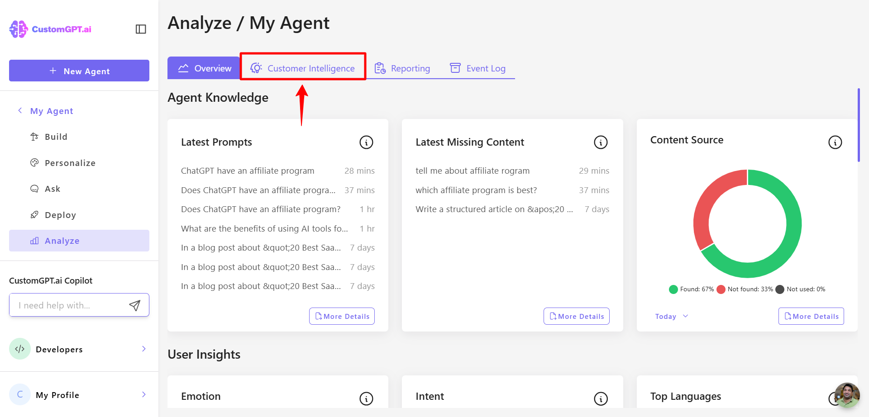Click the Deploy rocket icon

point(34,215)
